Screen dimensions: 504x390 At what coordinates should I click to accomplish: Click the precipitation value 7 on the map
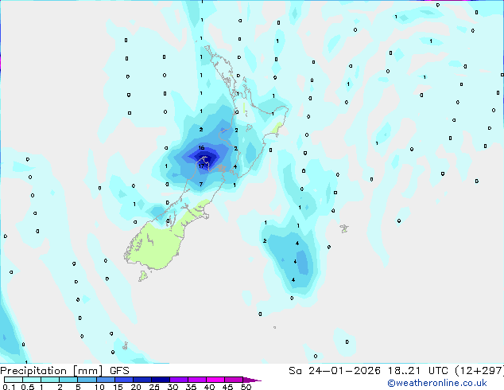point(201,185)
